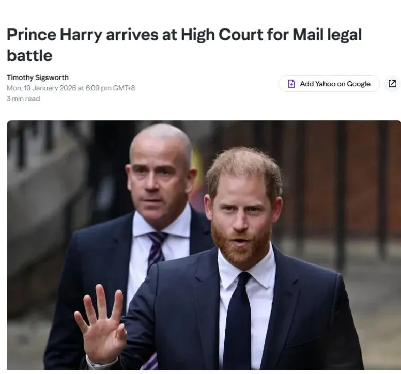The width and height of the screenshot is (401, 374).
Task: Open the lead photo of the article
Action: [204, 245]
